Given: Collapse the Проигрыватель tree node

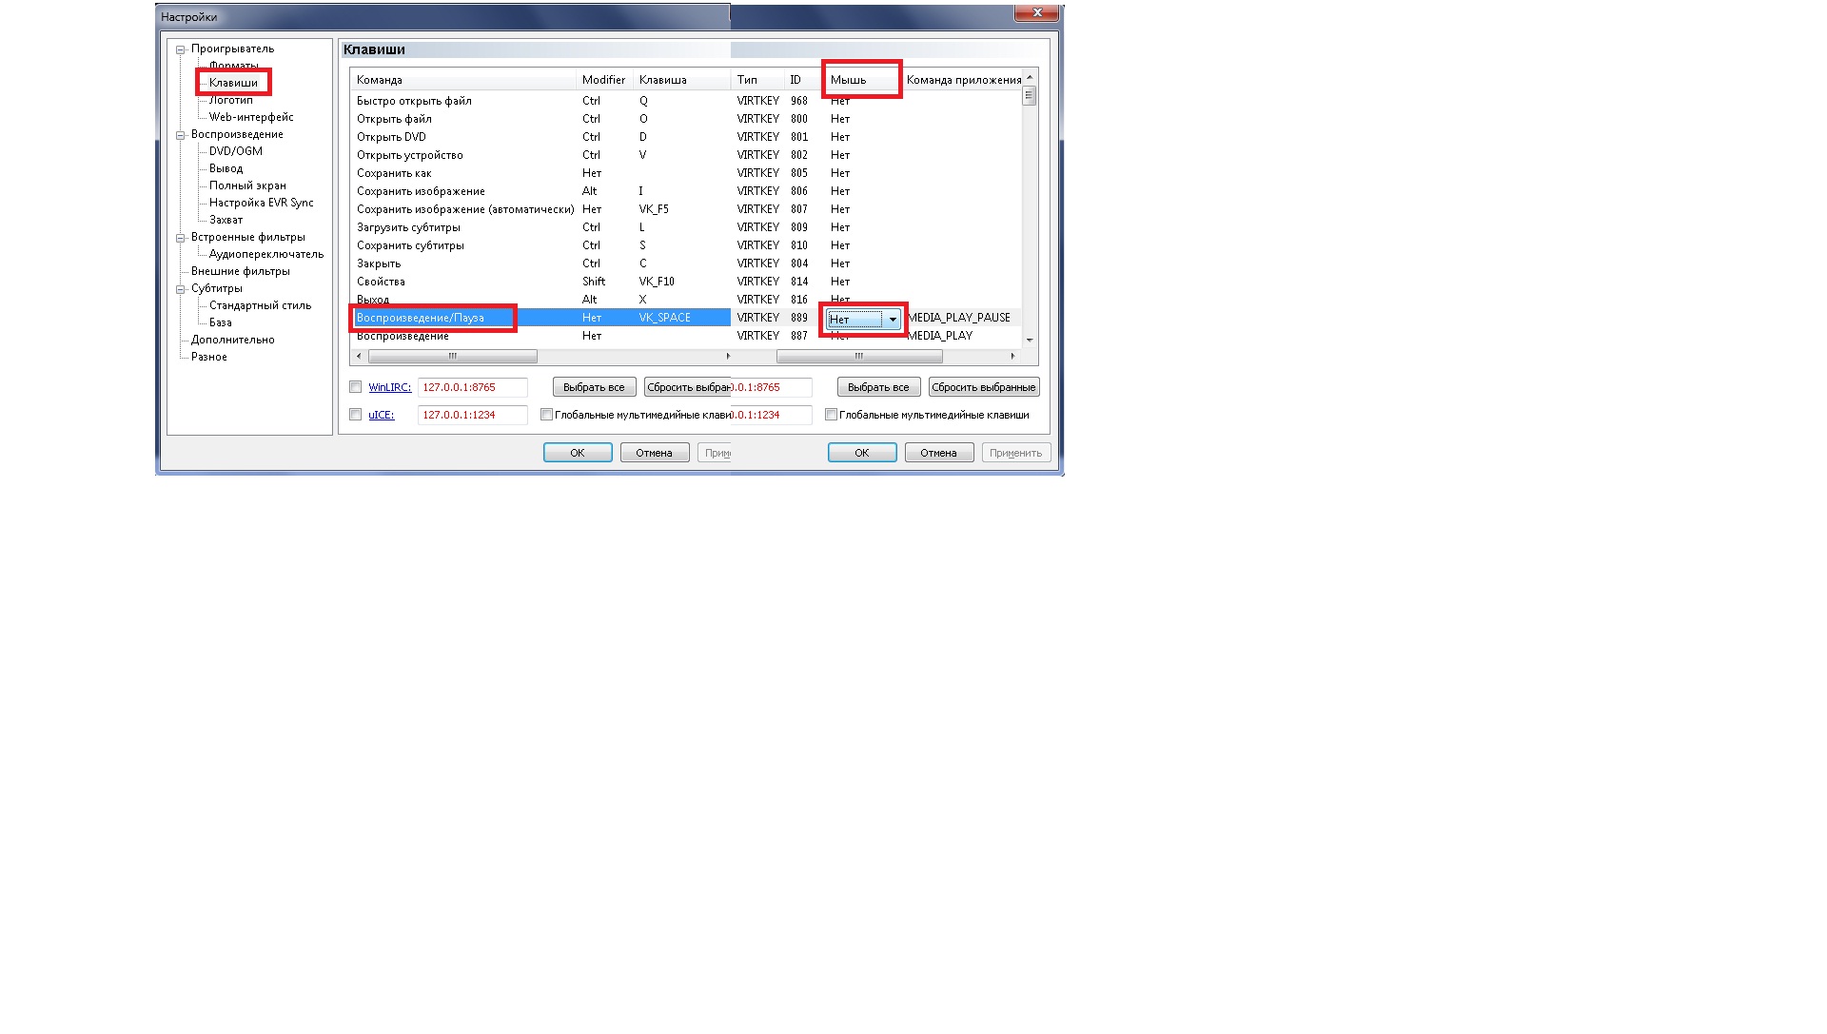Looking at the screenshot, I should tap(180, 49).
